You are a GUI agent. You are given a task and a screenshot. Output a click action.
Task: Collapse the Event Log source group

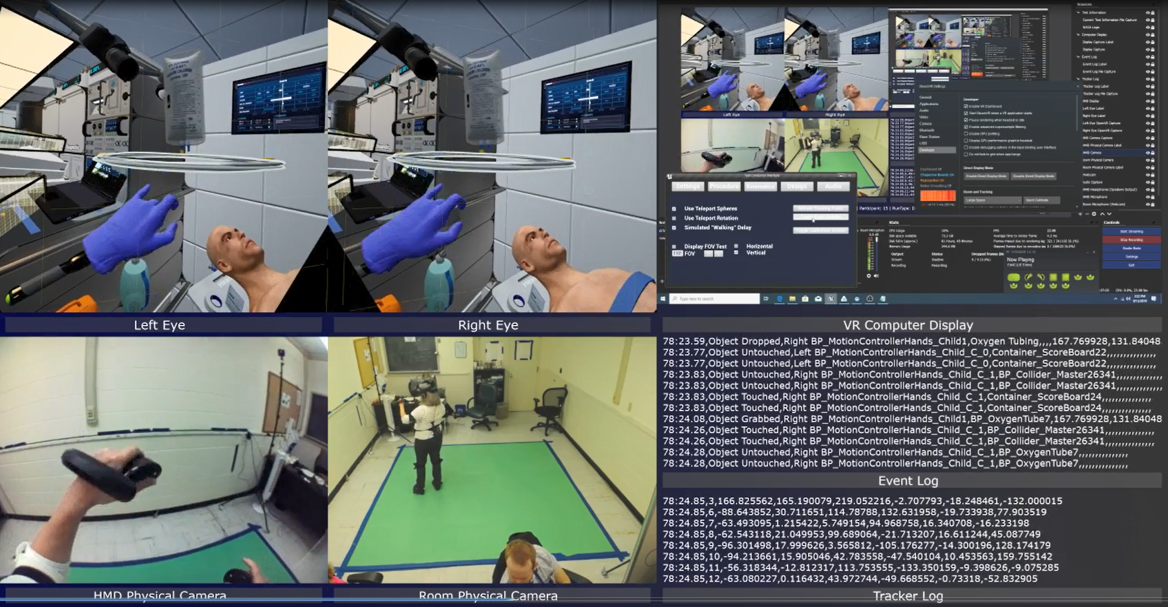1078,57
